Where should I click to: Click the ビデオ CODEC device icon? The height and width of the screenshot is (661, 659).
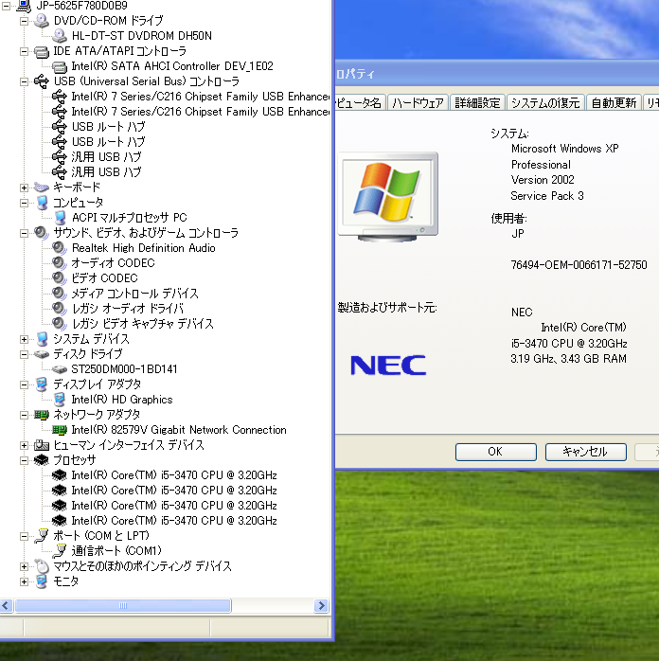60,278
